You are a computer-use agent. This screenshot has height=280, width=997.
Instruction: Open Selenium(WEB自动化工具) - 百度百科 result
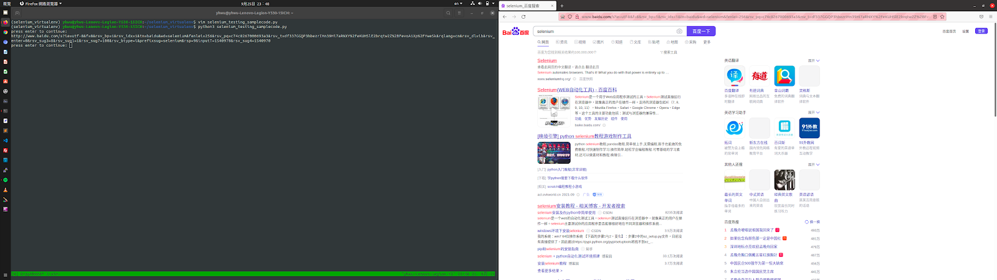(x=577, y=90)
